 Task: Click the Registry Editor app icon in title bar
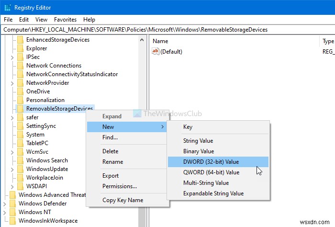(x=8, y=8)
